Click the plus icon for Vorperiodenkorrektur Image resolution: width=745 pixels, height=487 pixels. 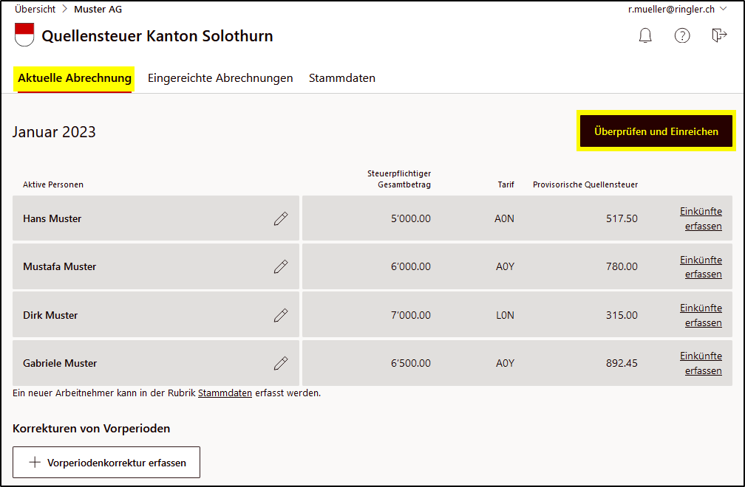[x=35, y=463]
